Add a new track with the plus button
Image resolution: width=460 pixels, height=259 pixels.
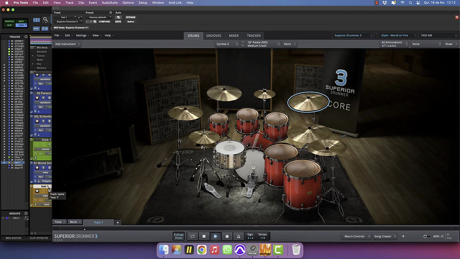(x=118, y=222)
